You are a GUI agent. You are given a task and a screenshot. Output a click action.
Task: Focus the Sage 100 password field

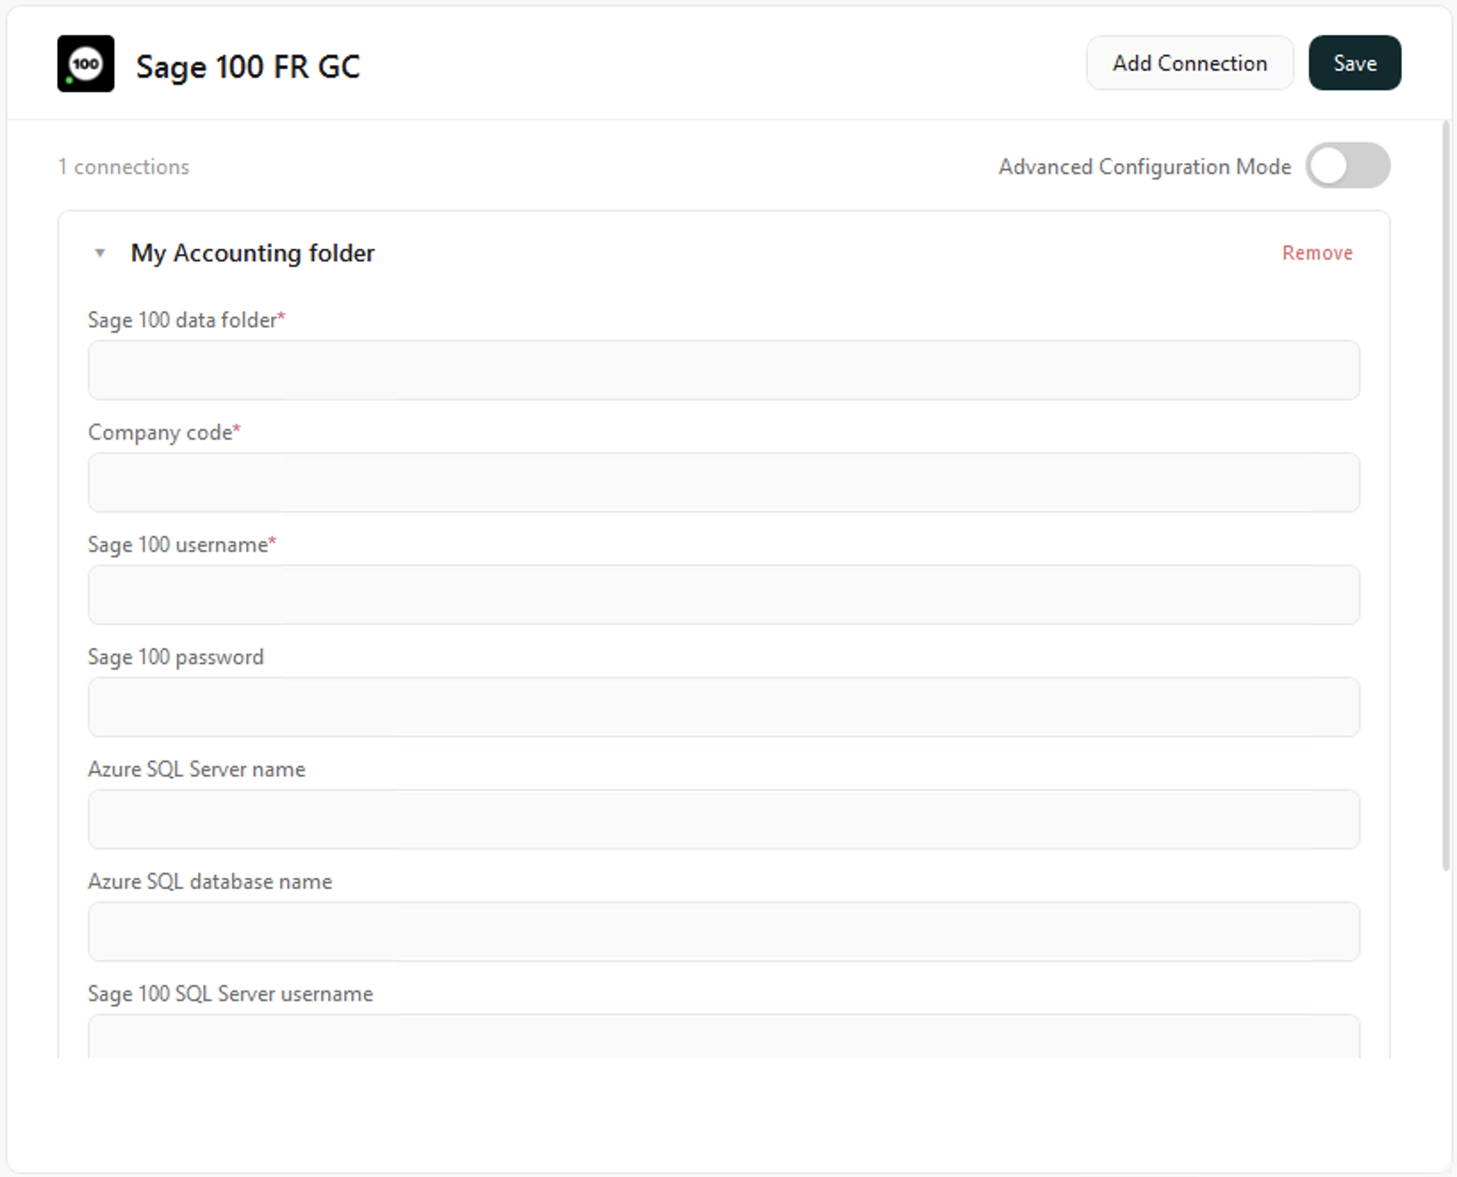pyautogui.click(x=723, y=707)
